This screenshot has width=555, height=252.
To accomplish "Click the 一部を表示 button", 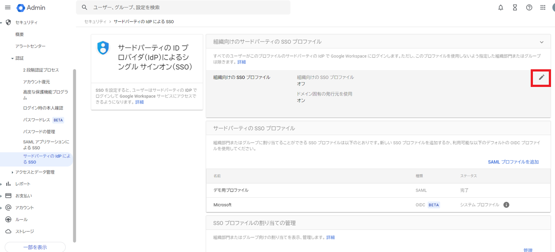I will pyautogui.click(x=35, y=247).
